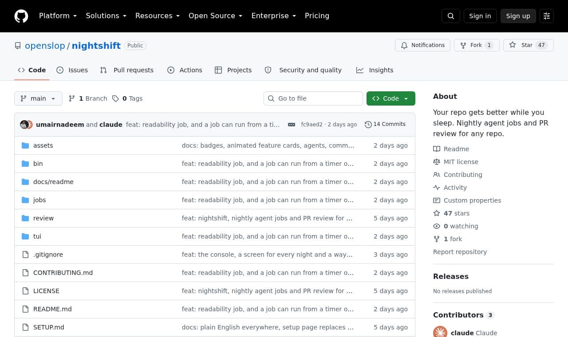The width and height of the screenshot is (568, 337).
Task: Open the .gitignore file
Action: coord(48,255)
